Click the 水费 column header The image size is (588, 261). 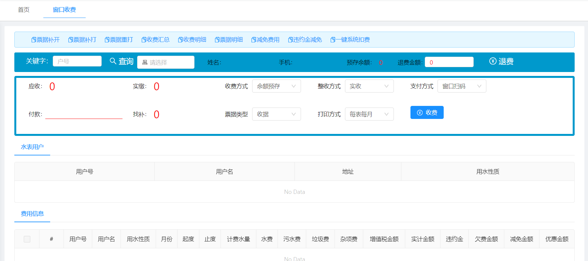267,239
